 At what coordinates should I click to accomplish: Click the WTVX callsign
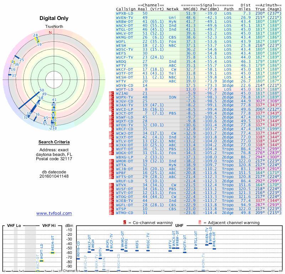[121, 185]
